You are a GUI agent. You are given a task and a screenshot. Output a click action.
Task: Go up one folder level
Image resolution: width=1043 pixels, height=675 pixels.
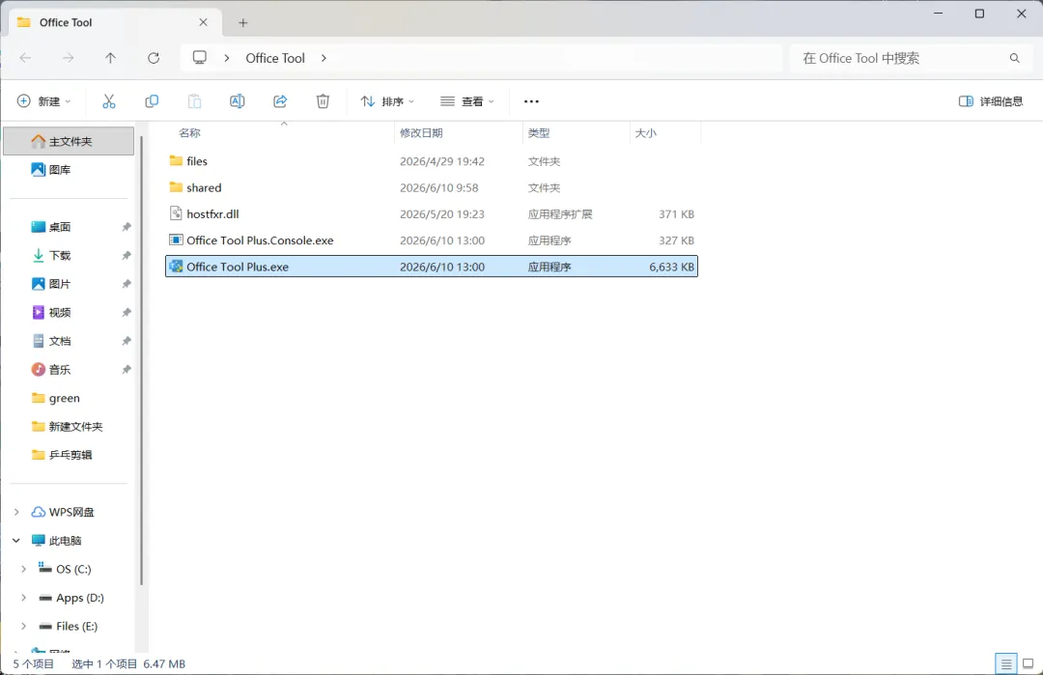(x=110, y=58)
